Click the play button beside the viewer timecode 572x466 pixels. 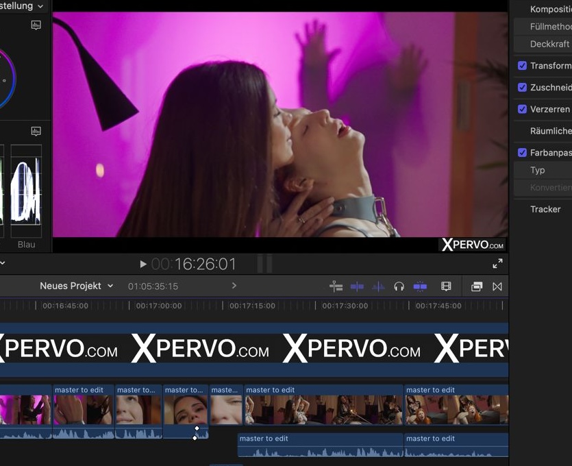(143, 265)
